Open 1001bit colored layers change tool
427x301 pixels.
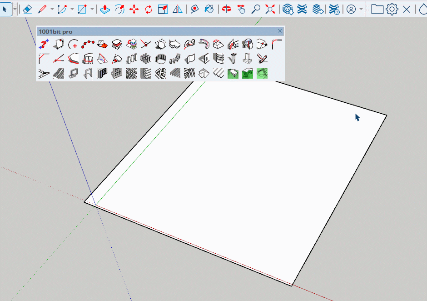pyautogui.click(x=131, y=44)
